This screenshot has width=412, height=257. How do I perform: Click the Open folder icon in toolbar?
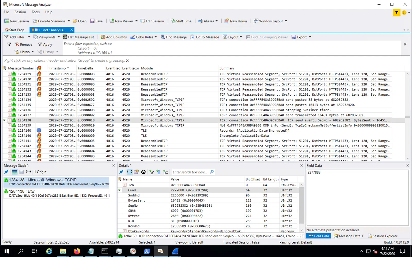(x=75, y=21)
